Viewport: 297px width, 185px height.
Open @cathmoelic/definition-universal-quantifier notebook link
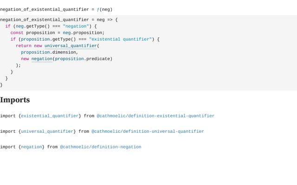(148, 131)
